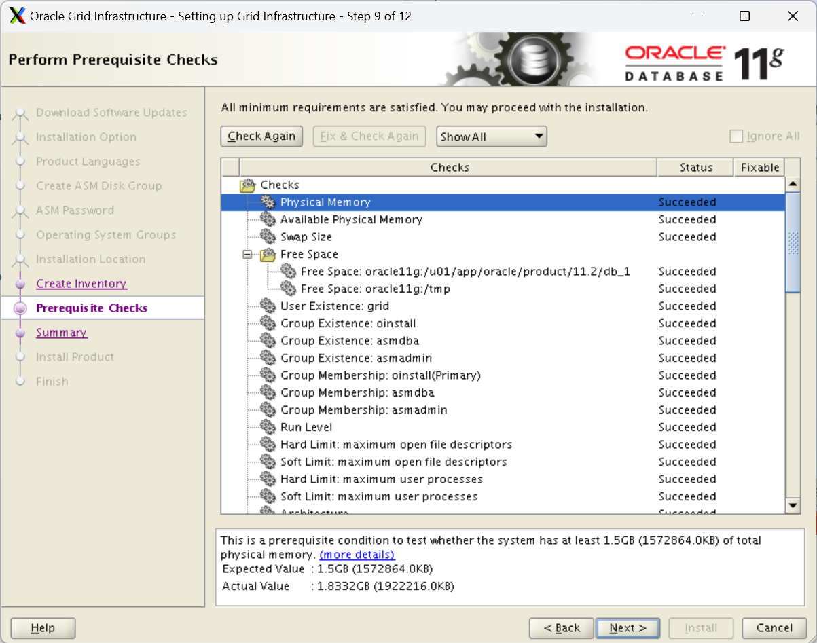Viewport: 817px width, 643px height.
Task: Click gear icon for Hard Limit maximum user processes
Action: 269,479
